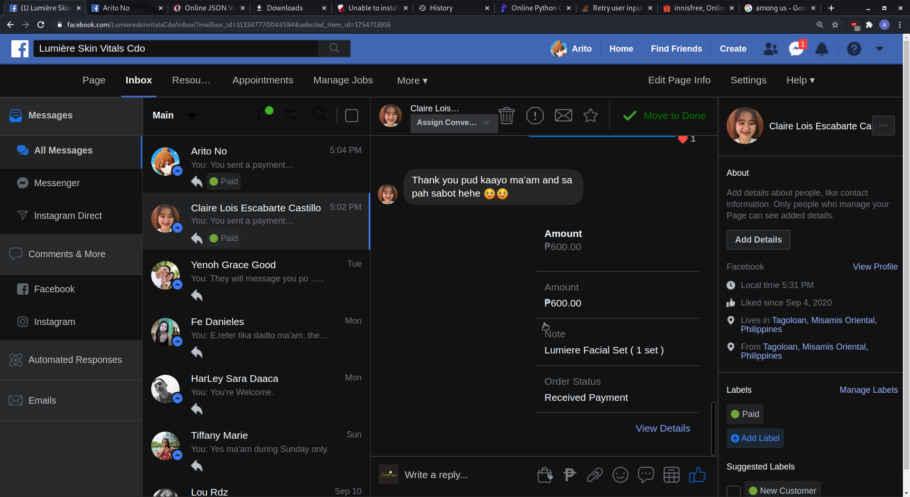910x497 pixels.
Task: Toggle the availability chat status icon
Action: (x=264, y=114)
